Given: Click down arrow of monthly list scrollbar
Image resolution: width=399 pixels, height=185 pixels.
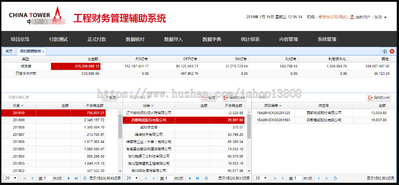Looking at the screenshot, I should [x=120, y=171].
